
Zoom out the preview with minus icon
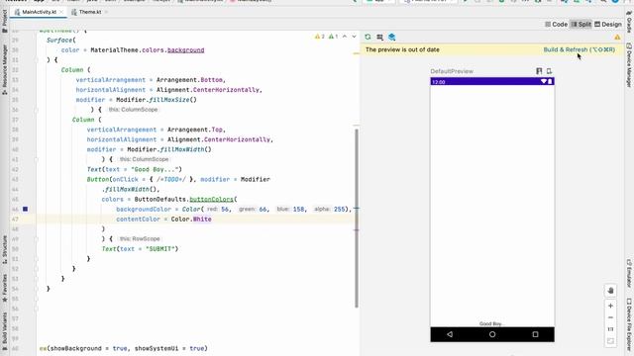click(x=610, y=317)
